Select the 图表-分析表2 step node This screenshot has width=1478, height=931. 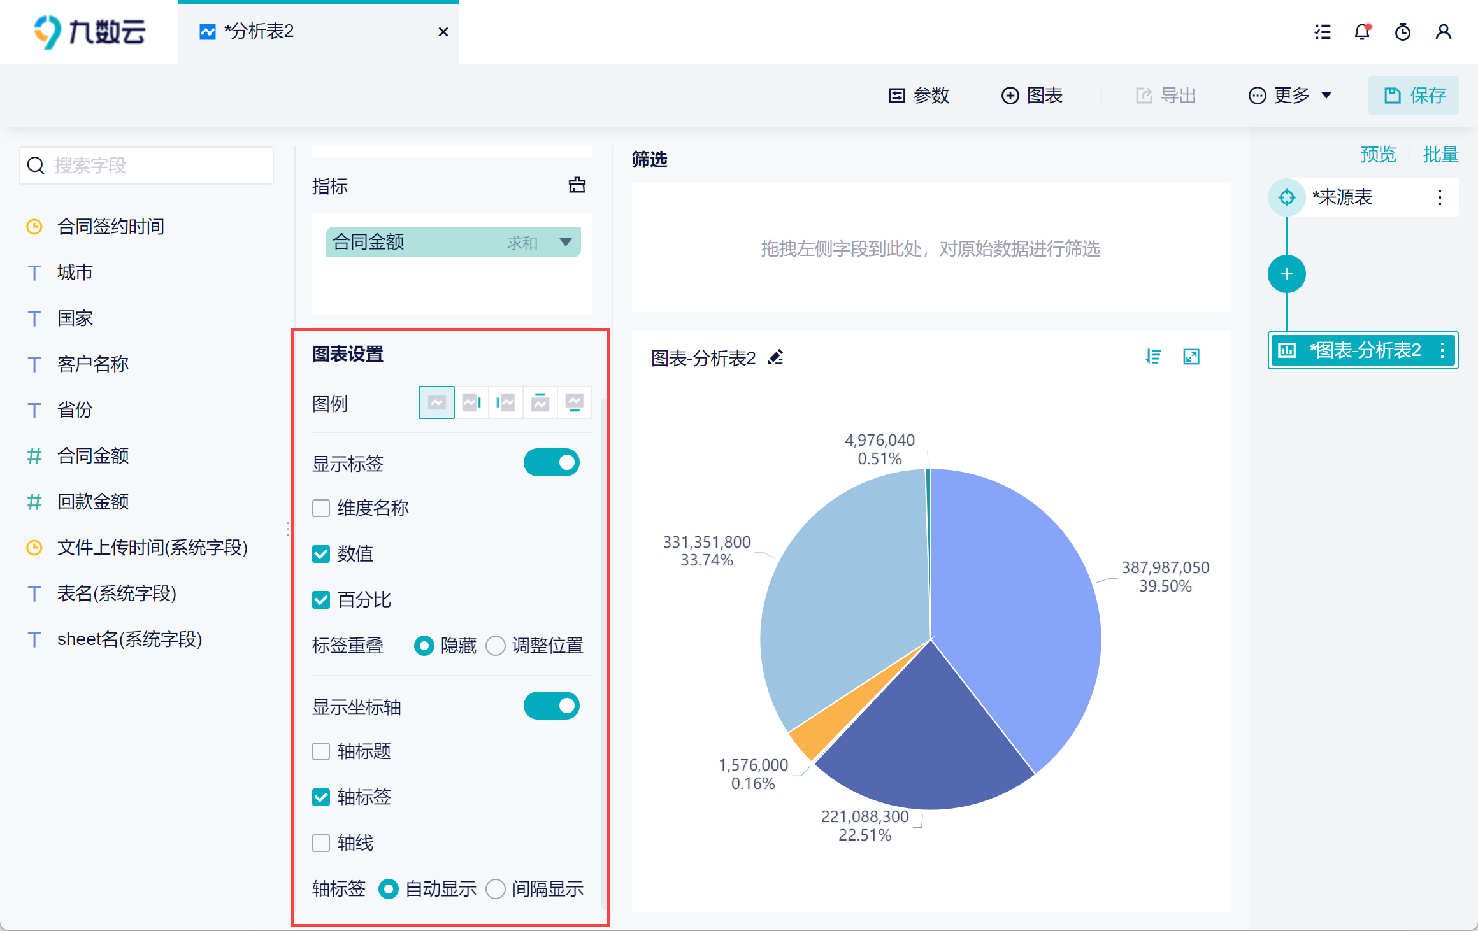pos(1363,350)
